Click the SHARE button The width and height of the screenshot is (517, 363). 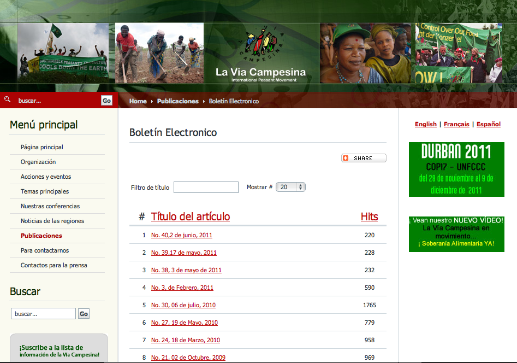point(364,158)
